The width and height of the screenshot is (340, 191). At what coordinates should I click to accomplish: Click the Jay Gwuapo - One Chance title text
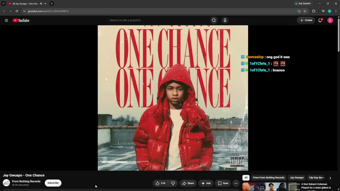tap(24, 175)
